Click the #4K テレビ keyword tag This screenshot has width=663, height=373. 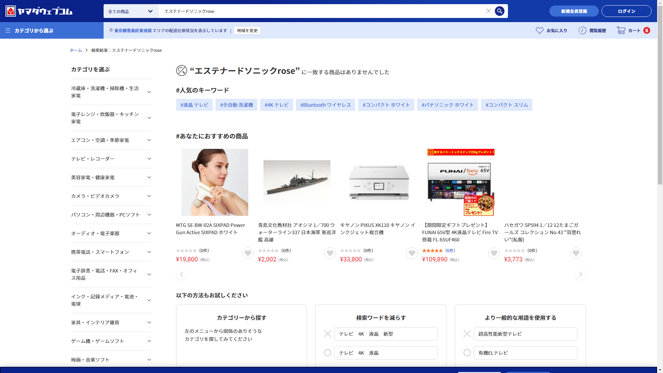tap(276, 105)
